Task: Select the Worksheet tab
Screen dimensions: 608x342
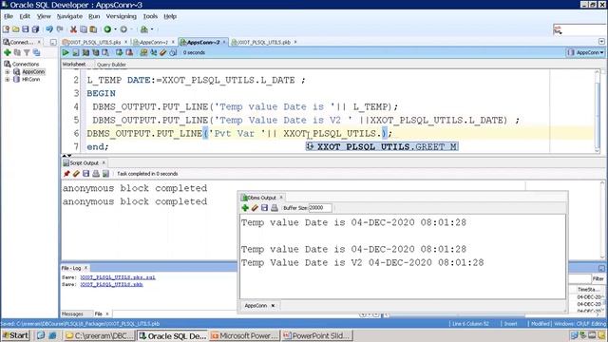Action: coord(74,64)
